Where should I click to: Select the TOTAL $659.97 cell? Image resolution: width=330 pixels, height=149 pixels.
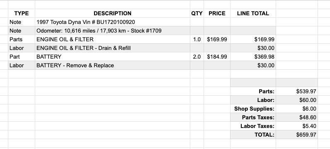pos(297,135)
